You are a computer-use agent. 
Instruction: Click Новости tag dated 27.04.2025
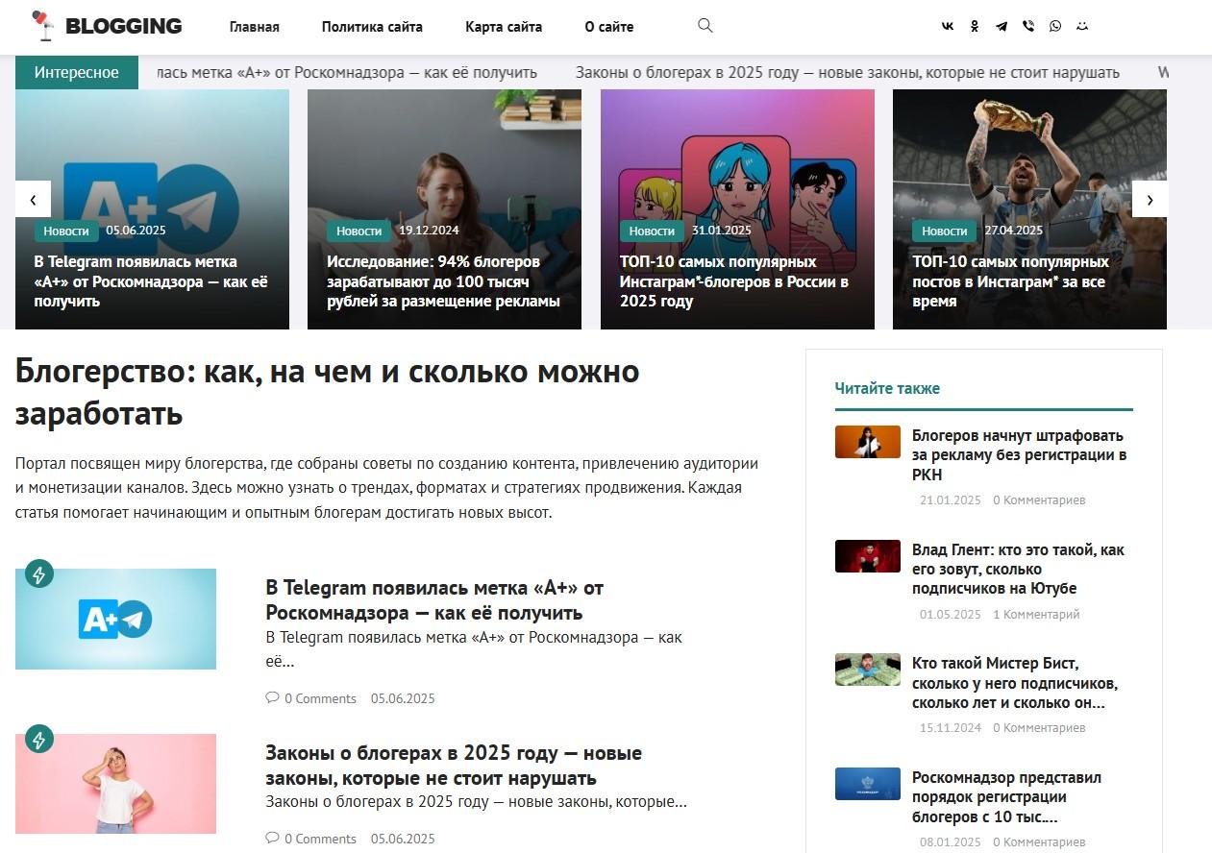[945, 231]
